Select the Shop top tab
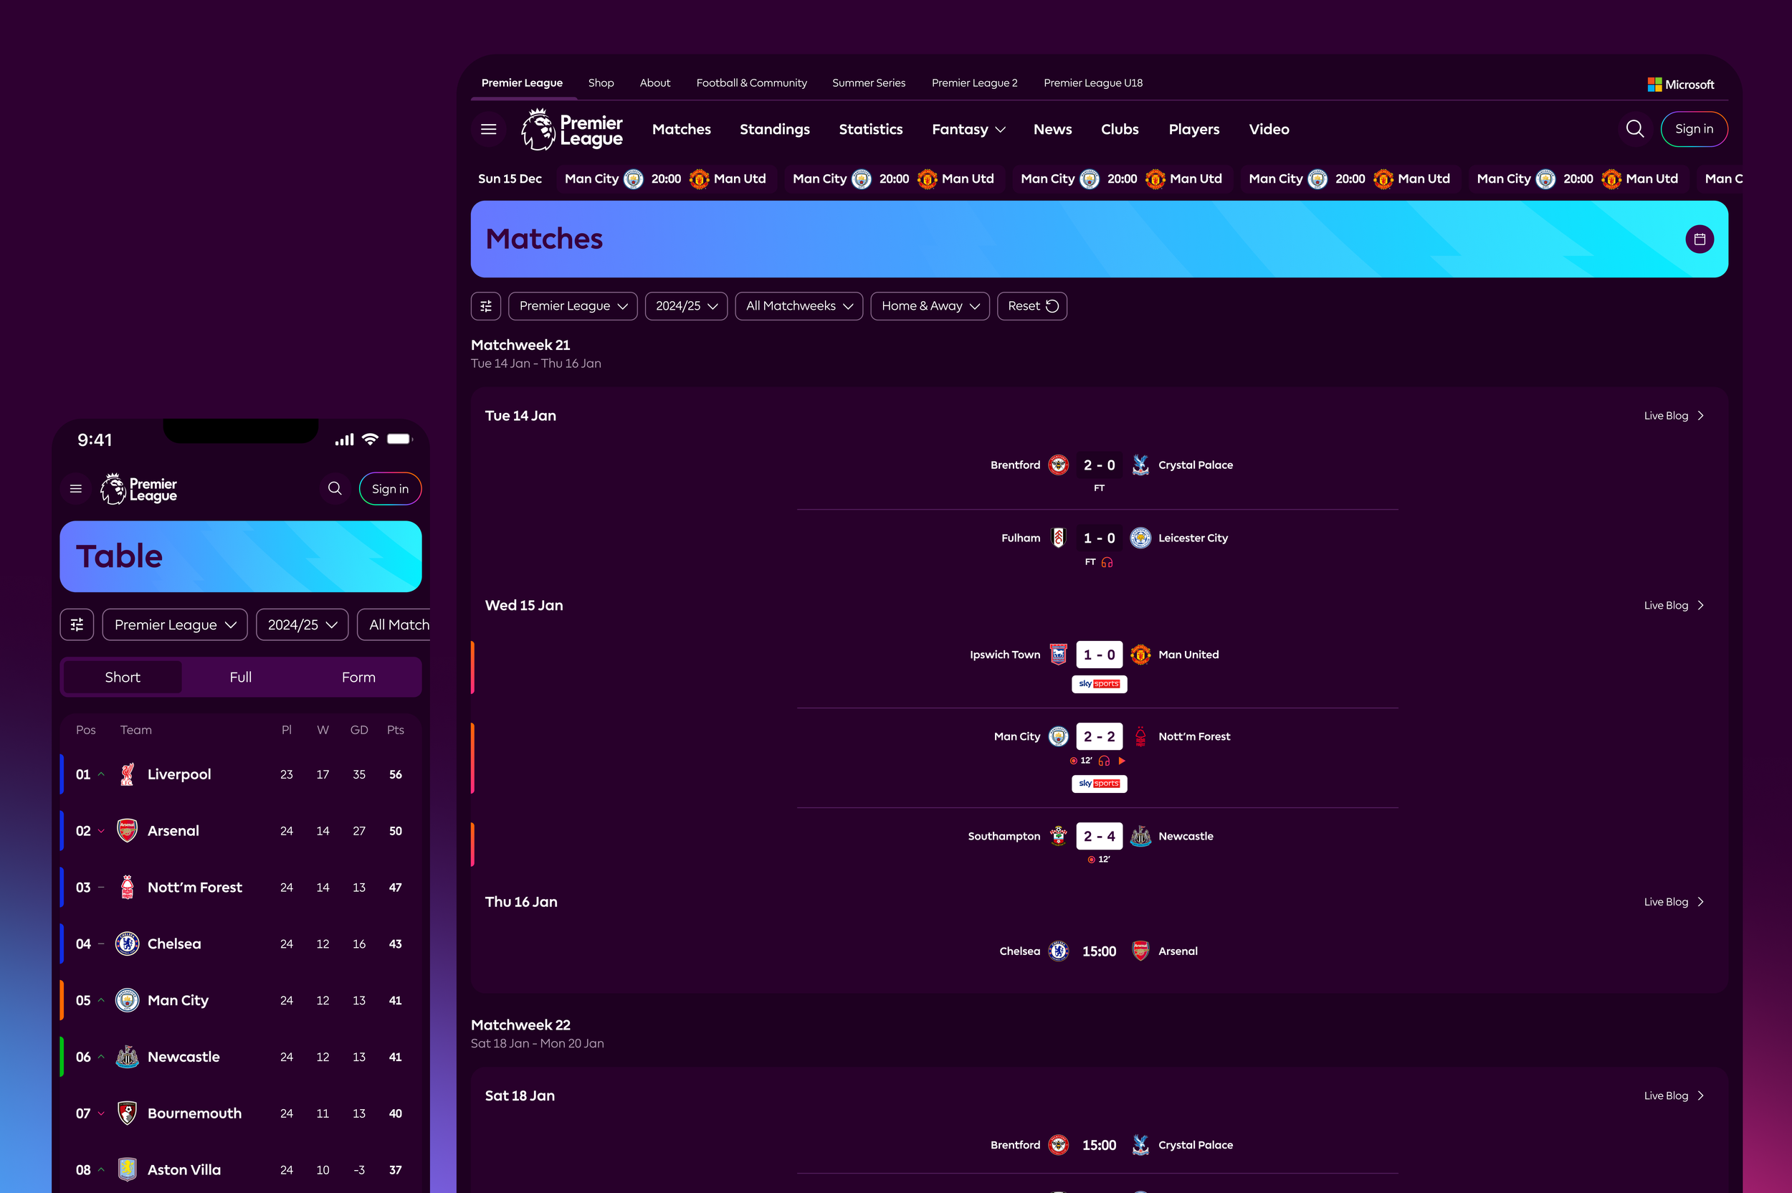The height and width of the screenshot is (1193, 1792). tap(601, 83)
